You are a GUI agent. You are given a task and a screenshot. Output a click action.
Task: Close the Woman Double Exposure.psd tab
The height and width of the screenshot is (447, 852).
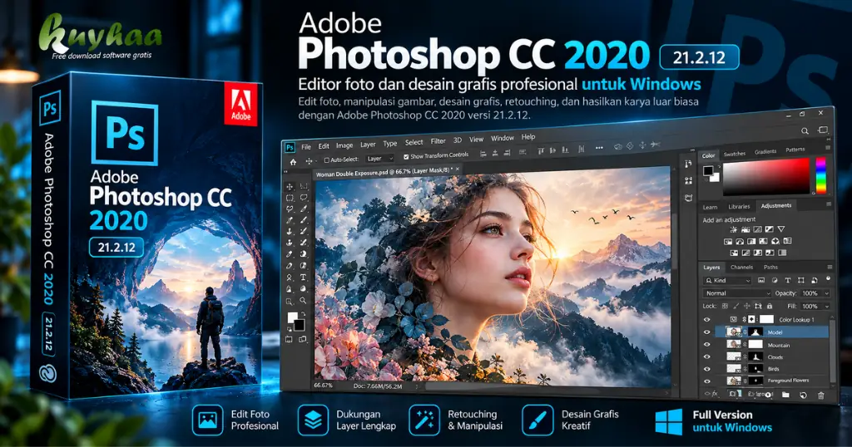click(x=458, y=169)
